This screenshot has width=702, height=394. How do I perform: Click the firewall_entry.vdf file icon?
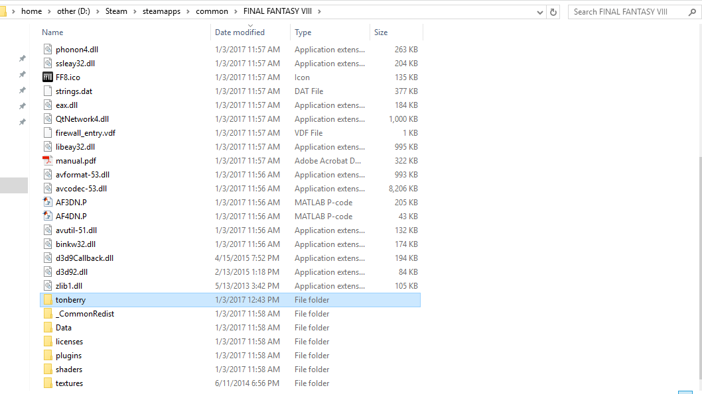point(48,132)
